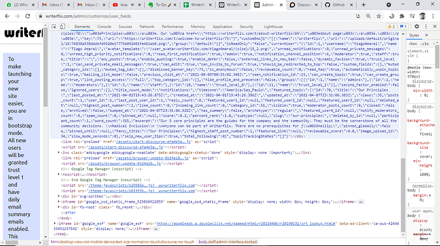440x246 pixels.
Task: Go forward with the browser arrow
Action: click(x=17, y=17)
